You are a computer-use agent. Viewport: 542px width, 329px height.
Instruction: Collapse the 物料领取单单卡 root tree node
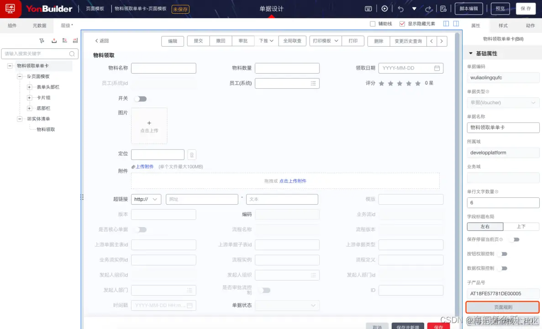(x=10, y=66)
